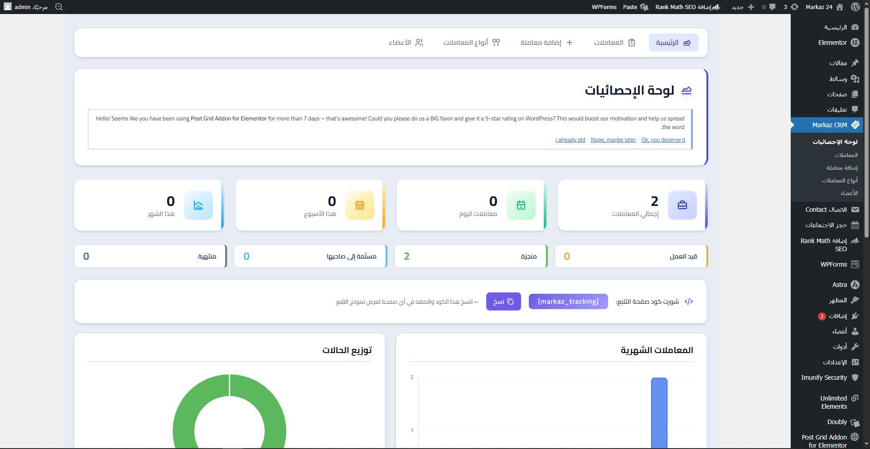Click the Elementor sidebar icon
Viewport: 870px width, 449px height.
pos(855,43)
